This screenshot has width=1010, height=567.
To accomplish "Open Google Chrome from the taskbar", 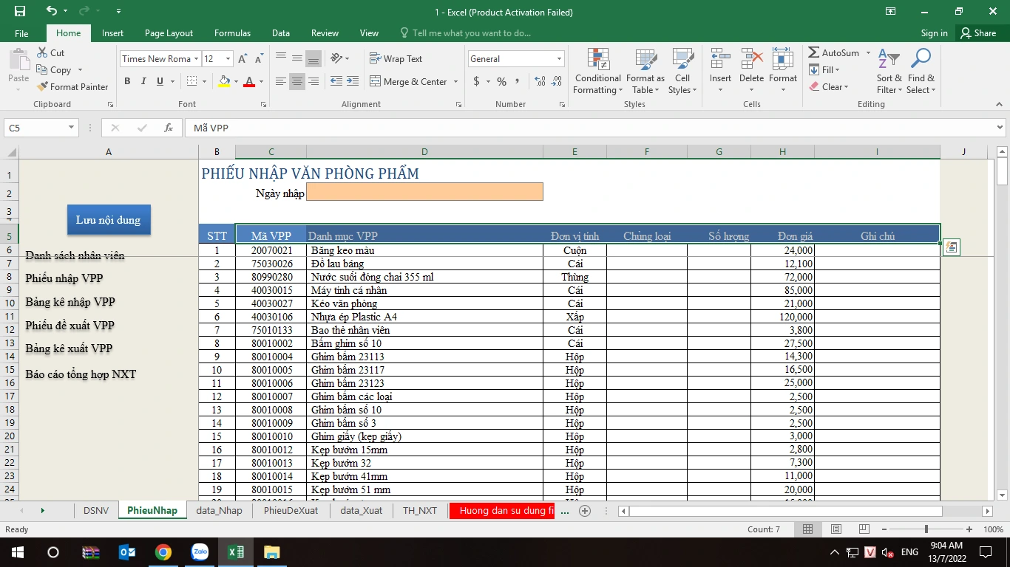I will coord(163,552).
